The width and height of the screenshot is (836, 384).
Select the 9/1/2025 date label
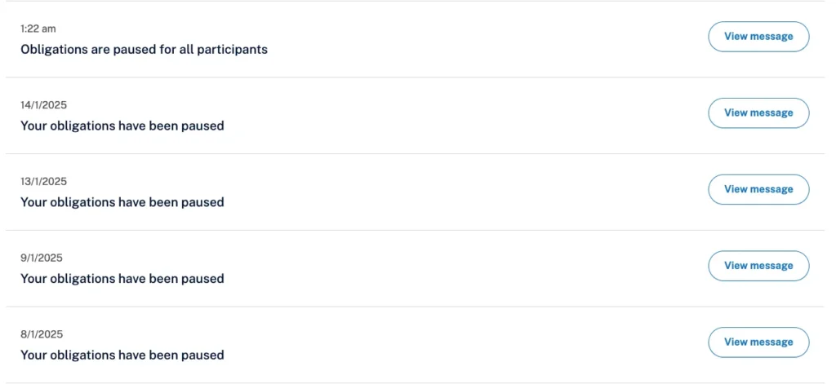(x=41, y=258)
